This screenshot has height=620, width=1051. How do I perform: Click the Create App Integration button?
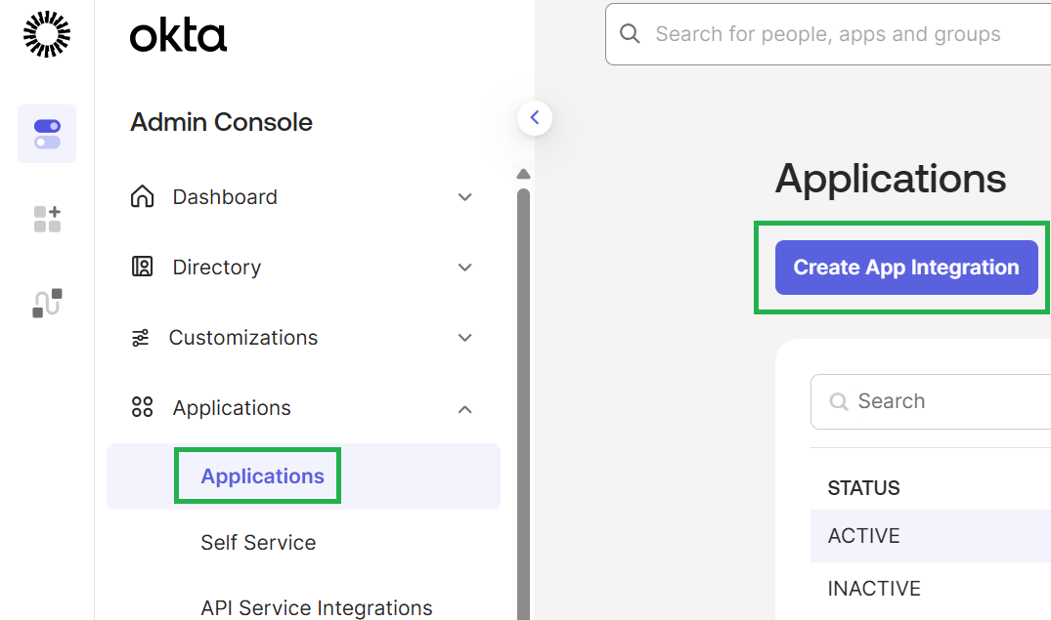906,268
